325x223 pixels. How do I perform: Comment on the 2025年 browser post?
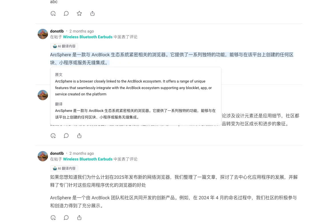66,218
